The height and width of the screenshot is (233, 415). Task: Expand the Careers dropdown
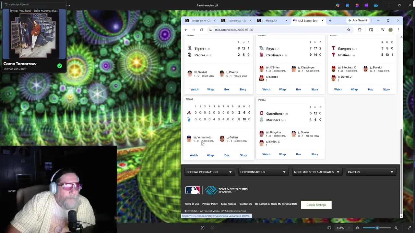[x=371, y=172]
